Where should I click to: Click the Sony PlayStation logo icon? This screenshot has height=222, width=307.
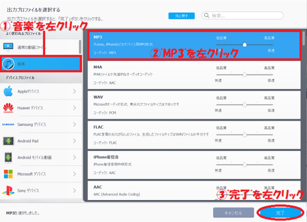click(8, 190)
